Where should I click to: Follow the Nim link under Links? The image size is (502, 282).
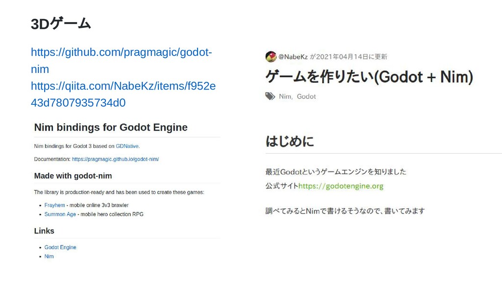[49, 256]
